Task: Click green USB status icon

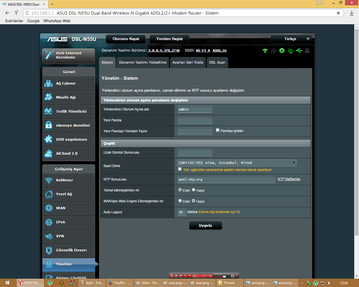Action: click(299, 51)
